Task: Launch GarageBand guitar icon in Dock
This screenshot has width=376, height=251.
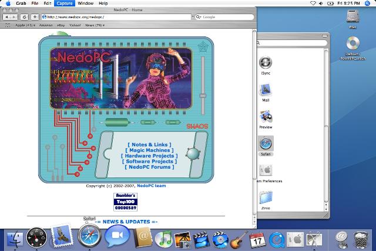Action: [239, 239]
